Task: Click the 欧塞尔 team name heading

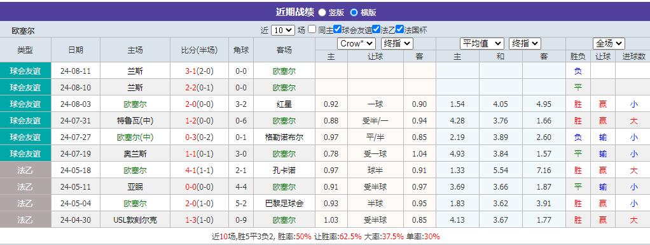Action: [x=23, y=31]
